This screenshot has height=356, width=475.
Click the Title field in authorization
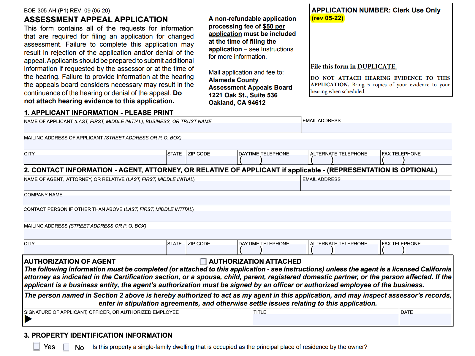click(325, 320)
